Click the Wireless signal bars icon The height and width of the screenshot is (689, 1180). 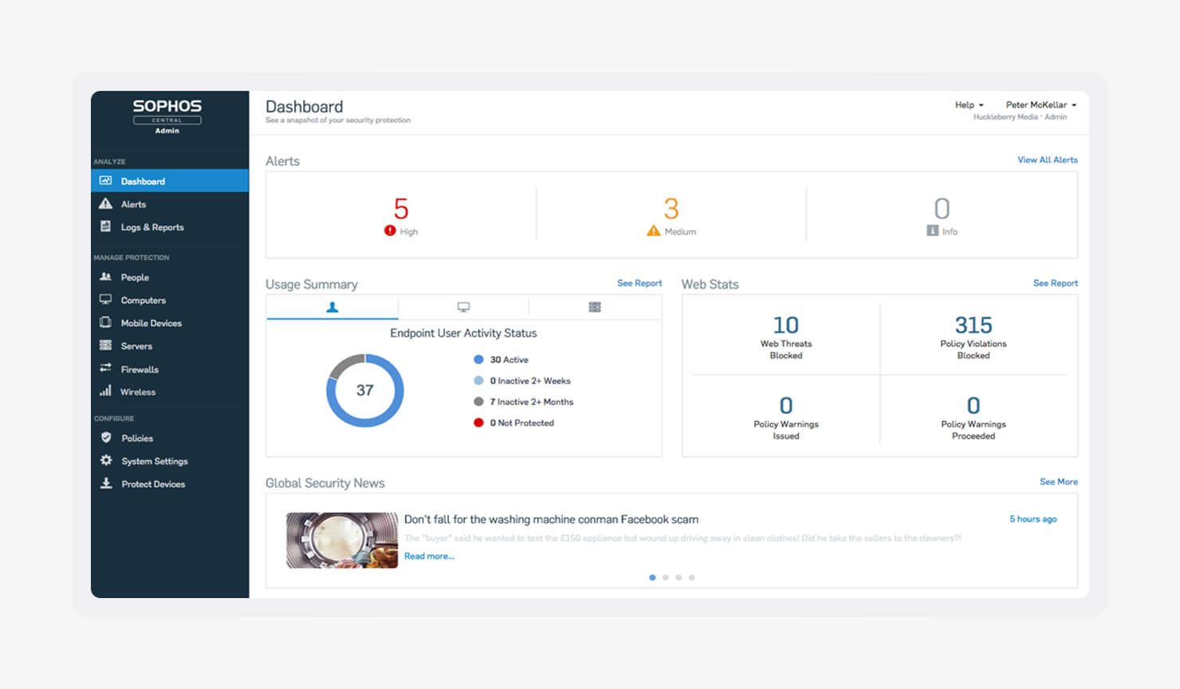coord(105,391)
